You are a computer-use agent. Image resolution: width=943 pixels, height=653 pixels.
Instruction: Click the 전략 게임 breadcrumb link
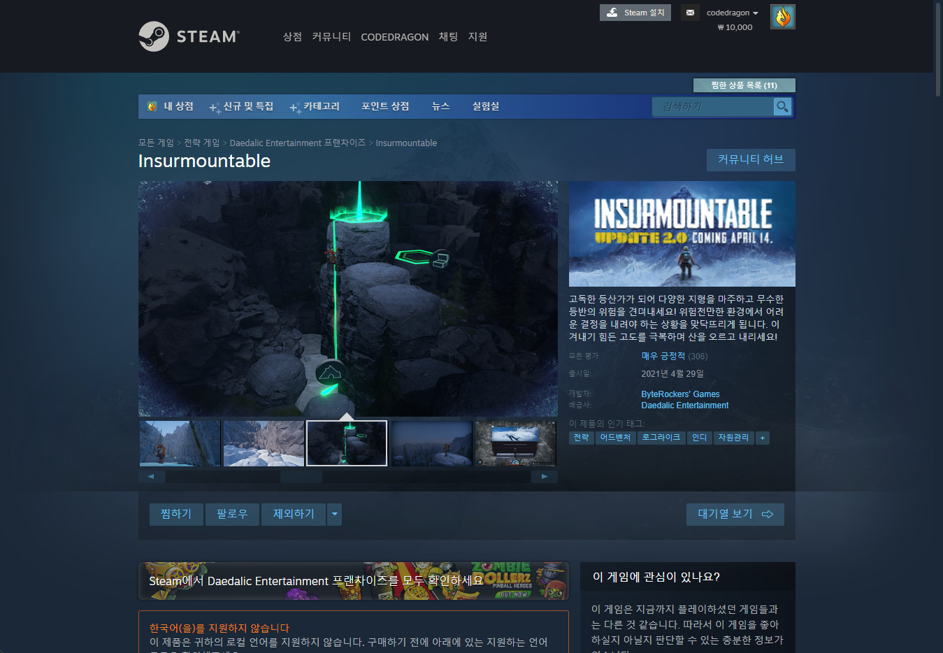point(202,143)
